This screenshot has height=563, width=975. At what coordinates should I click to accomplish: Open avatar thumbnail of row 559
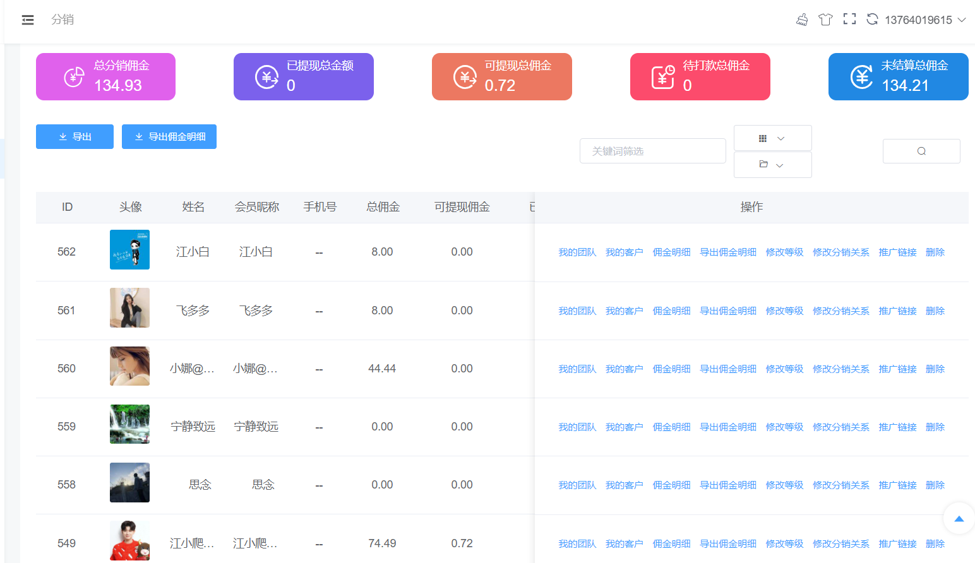click(x=129, y=424)
